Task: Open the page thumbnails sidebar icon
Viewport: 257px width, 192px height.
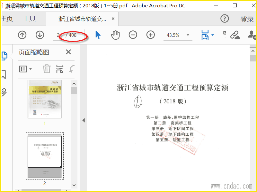Action: pyautogui.click(x=4, y=56)
